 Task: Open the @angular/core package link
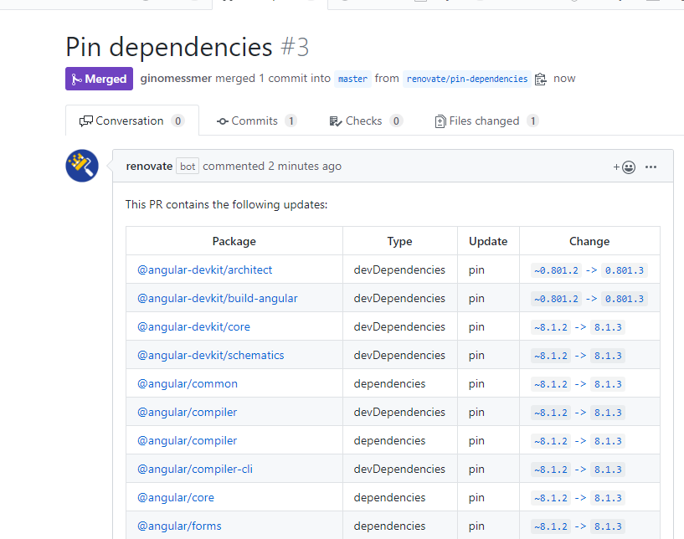pyautogui.click(x=176, y=497)
